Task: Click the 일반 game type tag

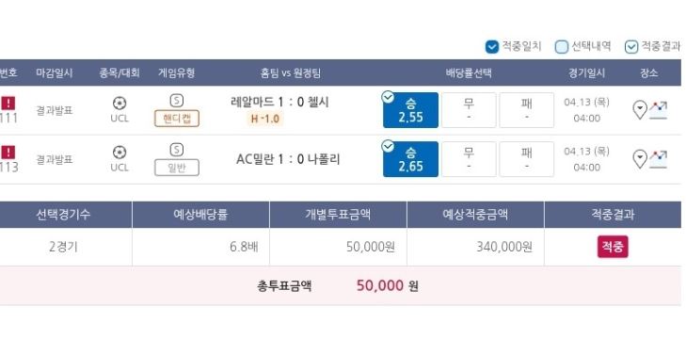Action: click(x=177, y=168)
